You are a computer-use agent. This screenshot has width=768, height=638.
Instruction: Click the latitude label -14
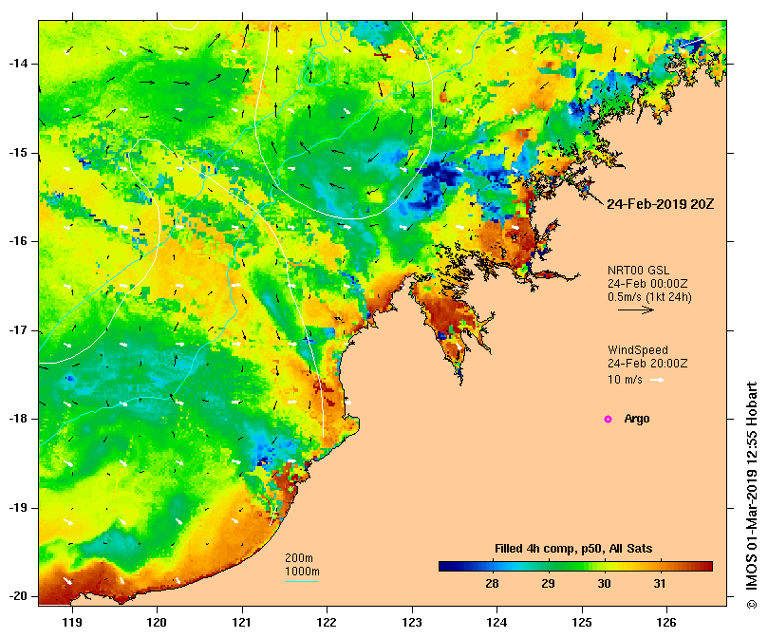pyautogui.click(x=18, y=64)
